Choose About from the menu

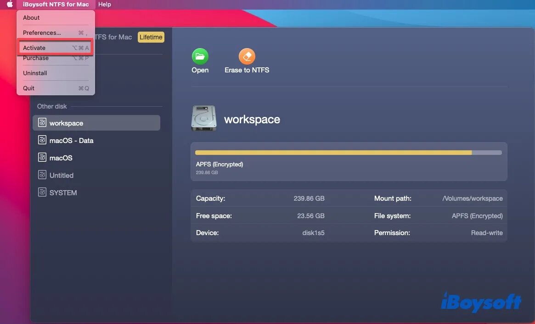pyautogui.click(x=56, y=18)
